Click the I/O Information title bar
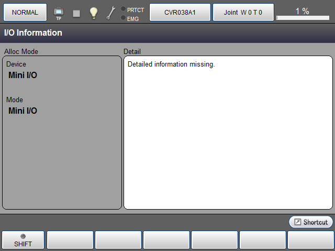The height and width of the screenshot is (251, 335). pyautogui.click(x=167, y=33)
